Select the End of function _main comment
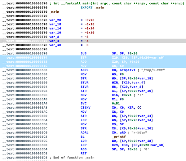This screenshot has height=161, width=186. (72, 158)
